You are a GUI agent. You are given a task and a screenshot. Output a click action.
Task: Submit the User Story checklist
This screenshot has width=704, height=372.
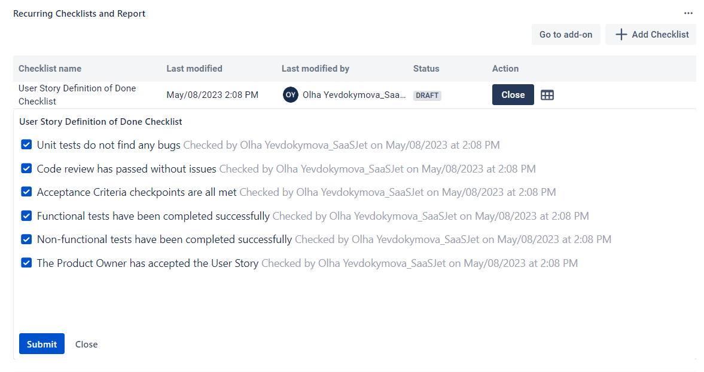click(41, 344)
